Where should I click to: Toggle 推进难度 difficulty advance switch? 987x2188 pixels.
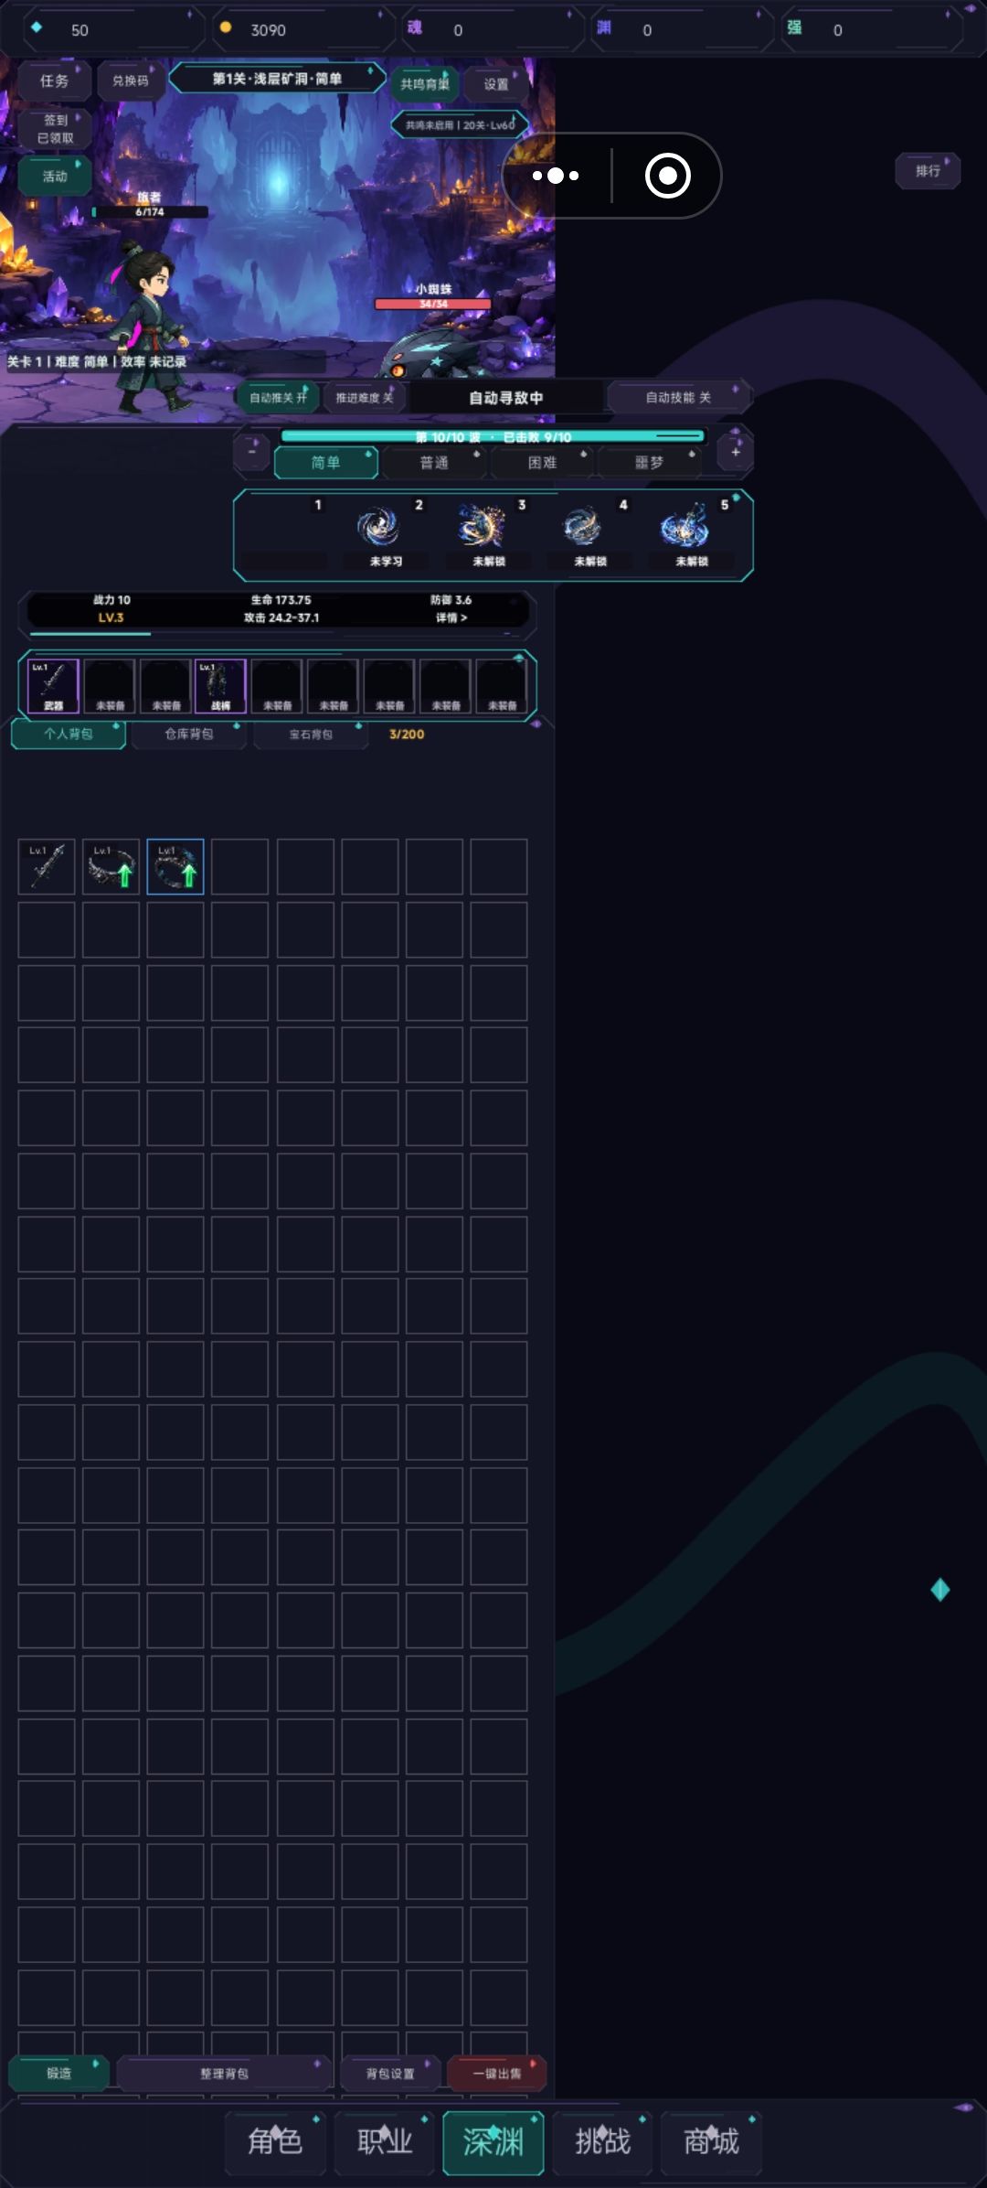[365, 398]
